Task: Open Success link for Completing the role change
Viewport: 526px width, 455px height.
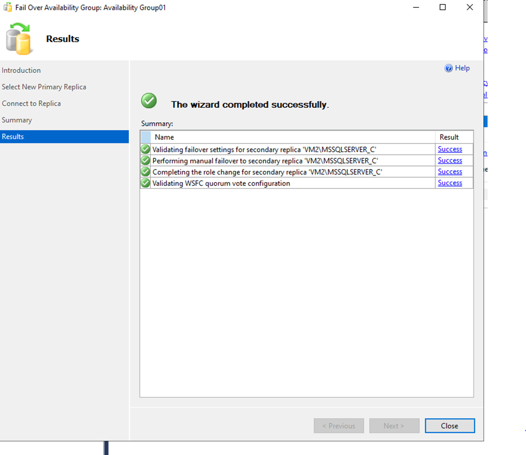Action: coord(450,172)
